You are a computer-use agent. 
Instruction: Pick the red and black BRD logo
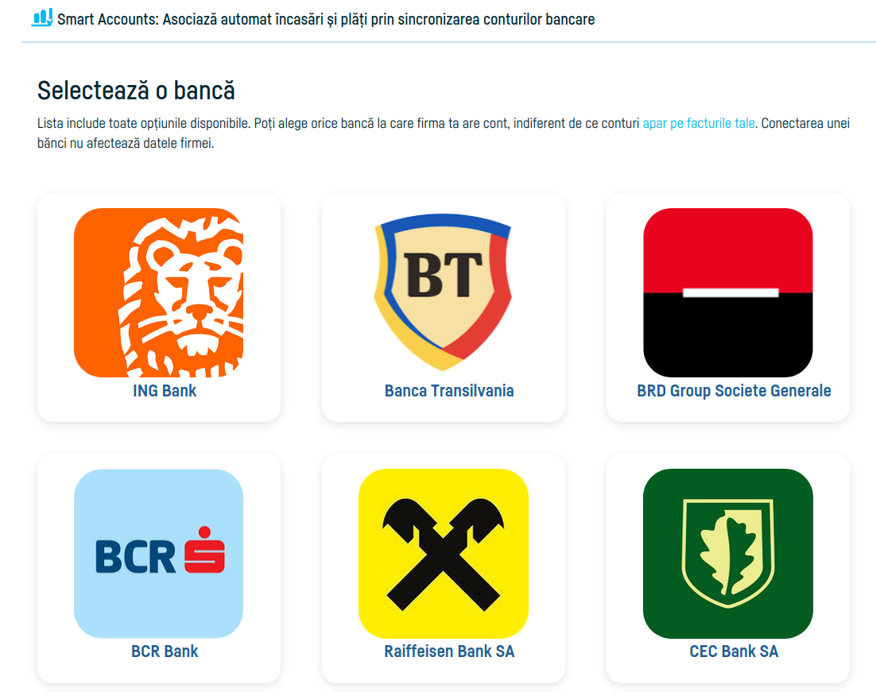pyautogui.click(x=728, y=292)
